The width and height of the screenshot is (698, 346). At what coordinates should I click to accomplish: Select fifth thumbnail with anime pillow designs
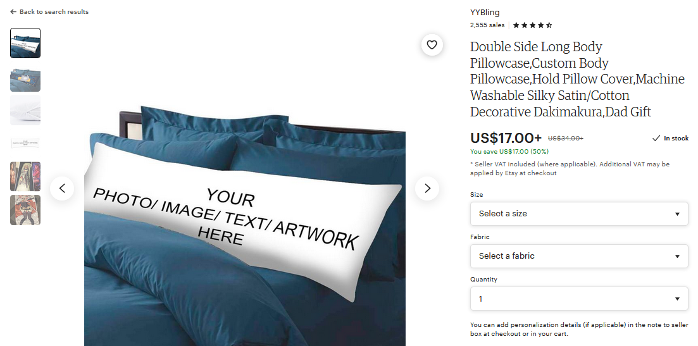click(25, 176)
